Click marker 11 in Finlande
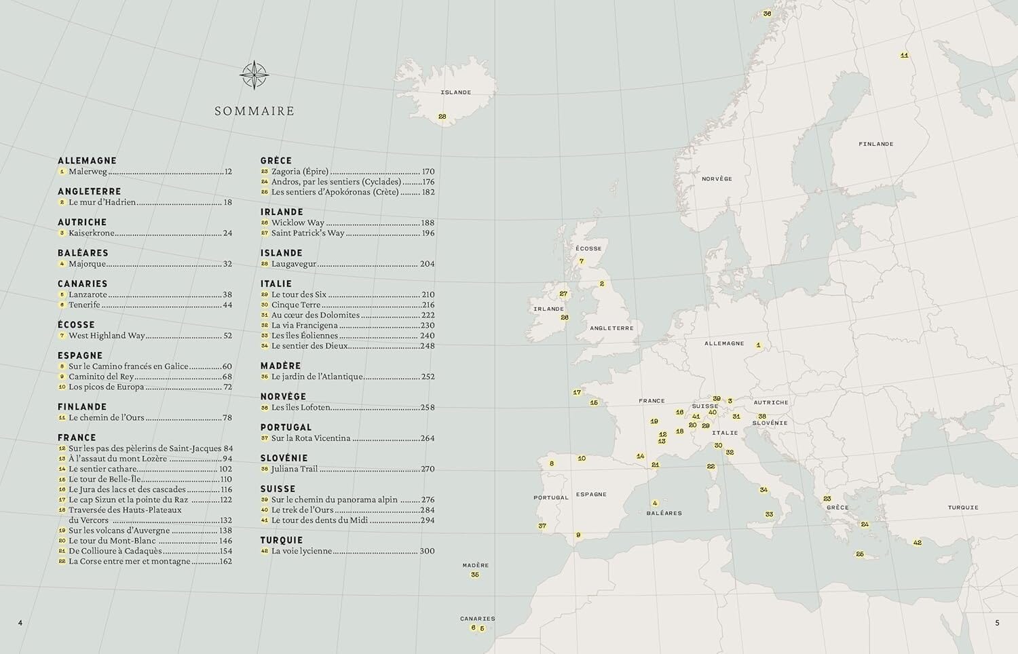This screenshot has width=1018, height=654. (904, 55)
